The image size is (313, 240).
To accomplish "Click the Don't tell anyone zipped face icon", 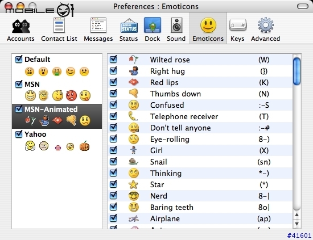I will (134, 128).
